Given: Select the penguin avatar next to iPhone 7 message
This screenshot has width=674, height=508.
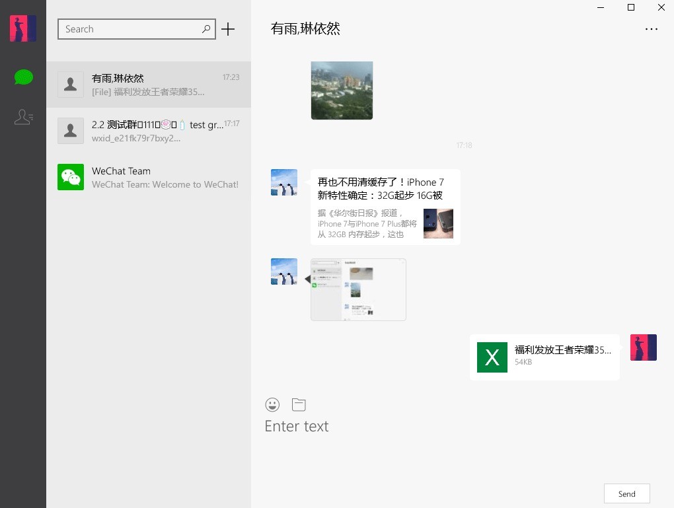Looking at the screenshot, I should pyautogui.click(x=283, y=182).
